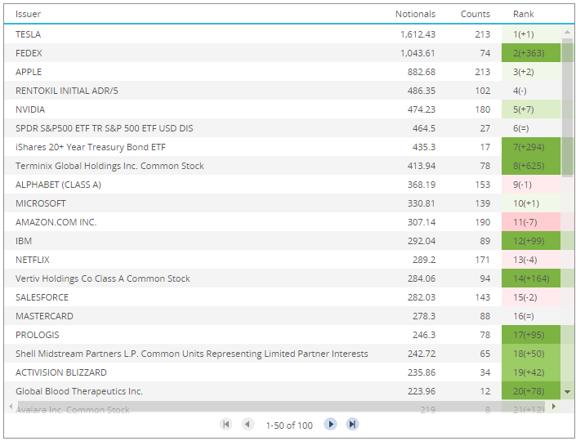The image size is (576, 441).
Task: Go to the next page
Action: (x=331, y=425)
